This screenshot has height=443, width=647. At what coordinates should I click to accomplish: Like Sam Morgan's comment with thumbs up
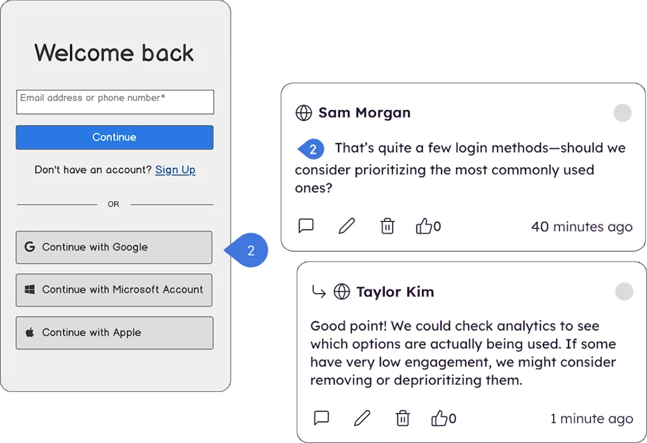tap(423, 226)
